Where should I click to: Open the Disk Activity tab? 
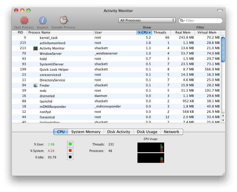coord(119,132)
